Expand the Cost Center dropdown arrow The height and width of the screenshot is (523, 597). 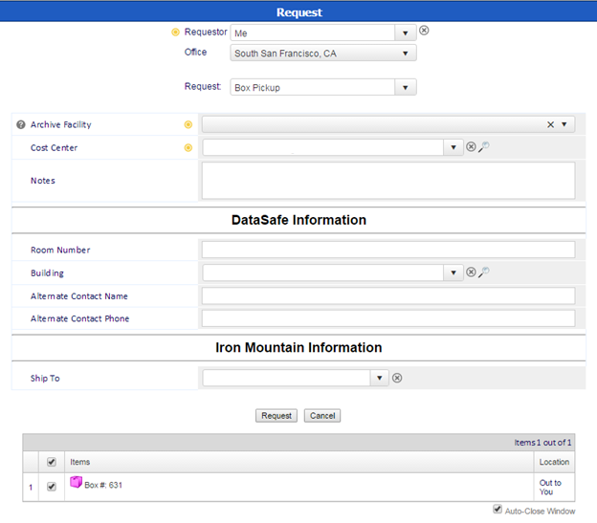(453, 147)
